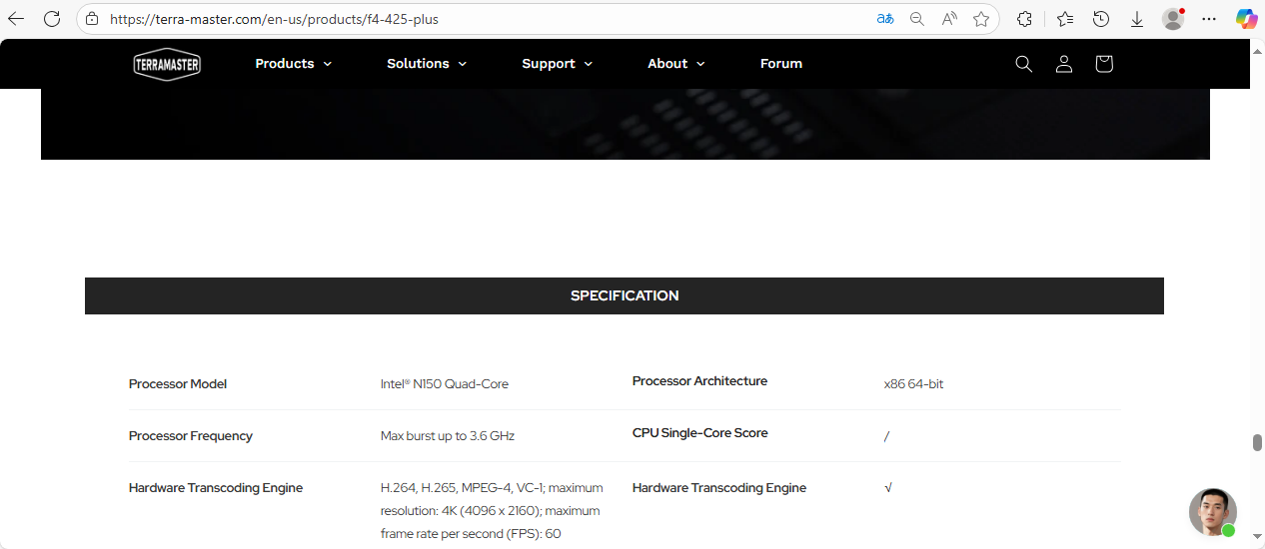Viewport: 1265px width, 549px height.
Task: Select the Processor Model label
Action: (178, 384)
